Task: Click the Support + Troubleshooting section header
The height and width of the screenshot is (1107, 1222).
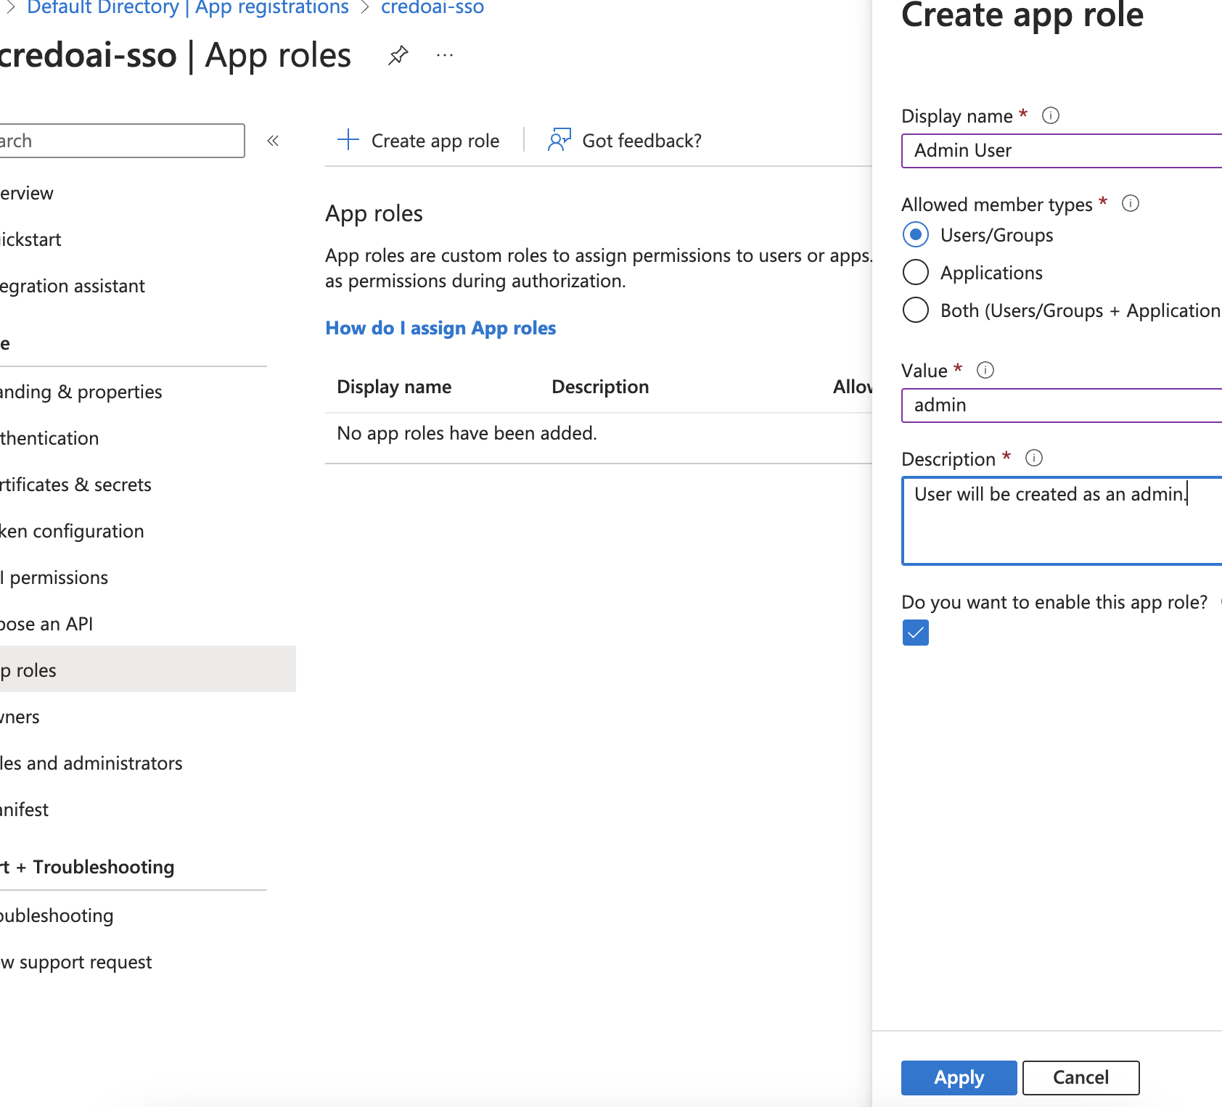Action: [87, 867]
